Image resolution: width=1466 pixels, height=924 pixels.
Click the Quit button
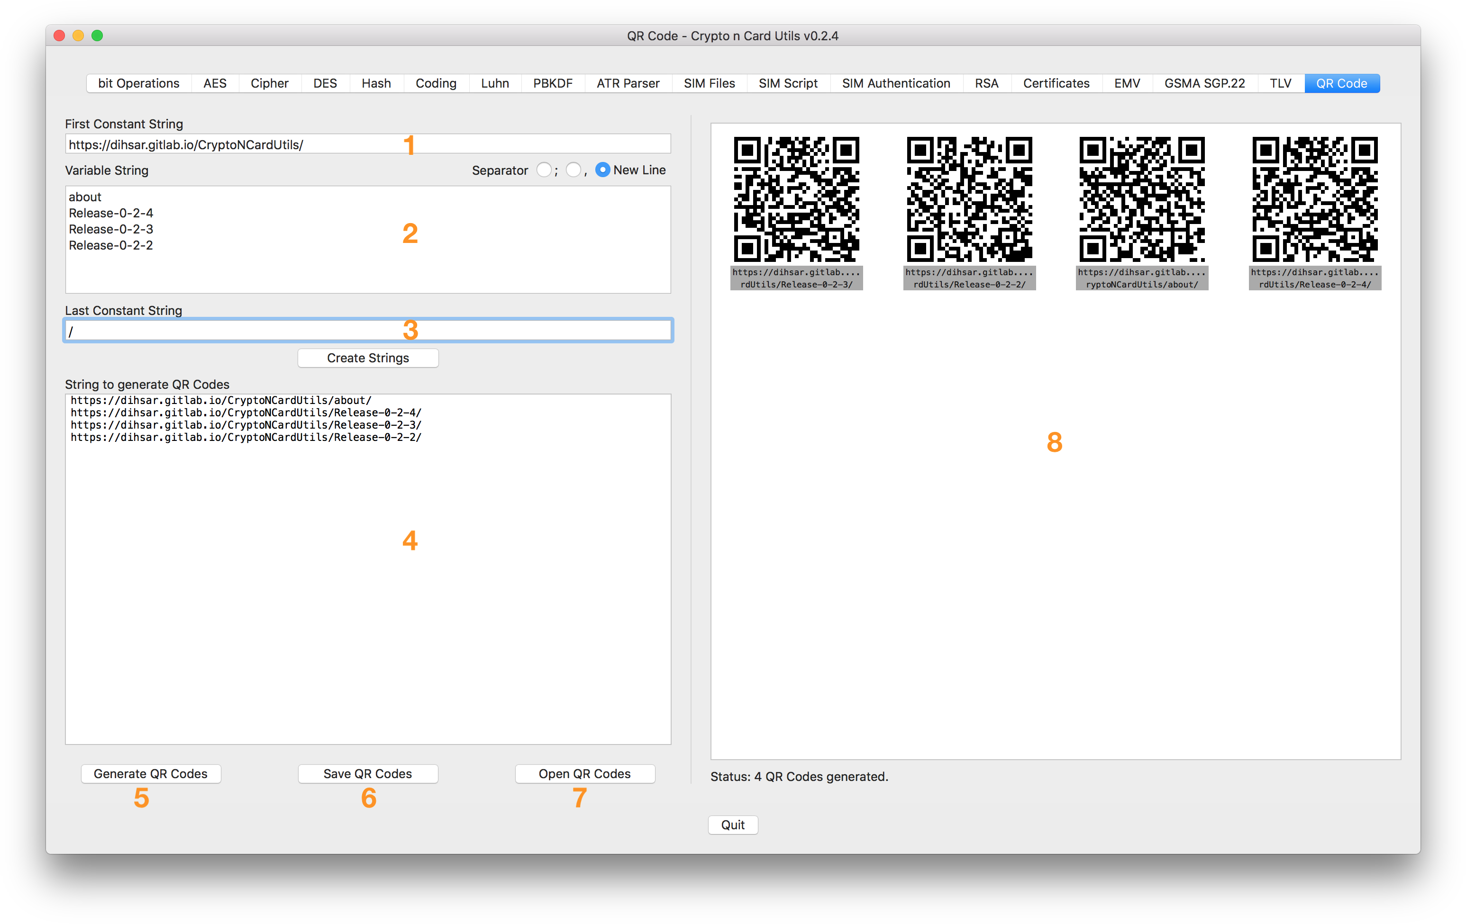[733, 824]
